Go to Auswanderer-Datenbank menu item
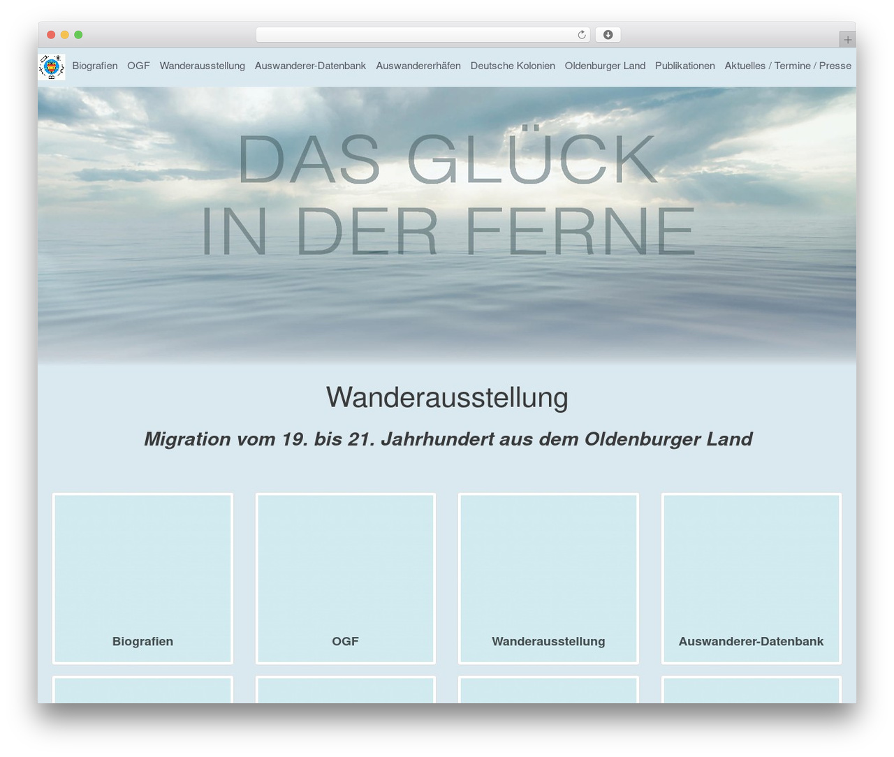The width and height of the screenshot is (894, 757). pyautogui.click(x=310, y=66)
